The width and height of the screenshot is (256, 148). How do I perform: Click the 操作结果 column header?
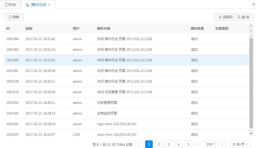(197, 29)
